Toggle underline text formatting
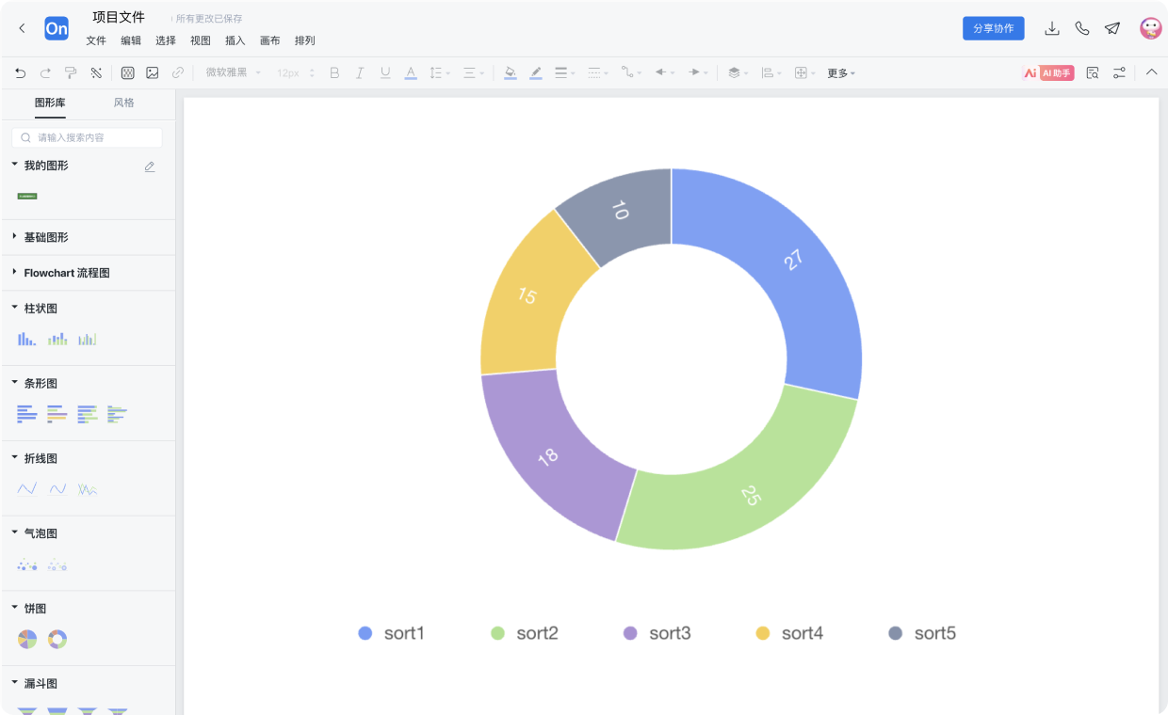 [x=384, y=72]
